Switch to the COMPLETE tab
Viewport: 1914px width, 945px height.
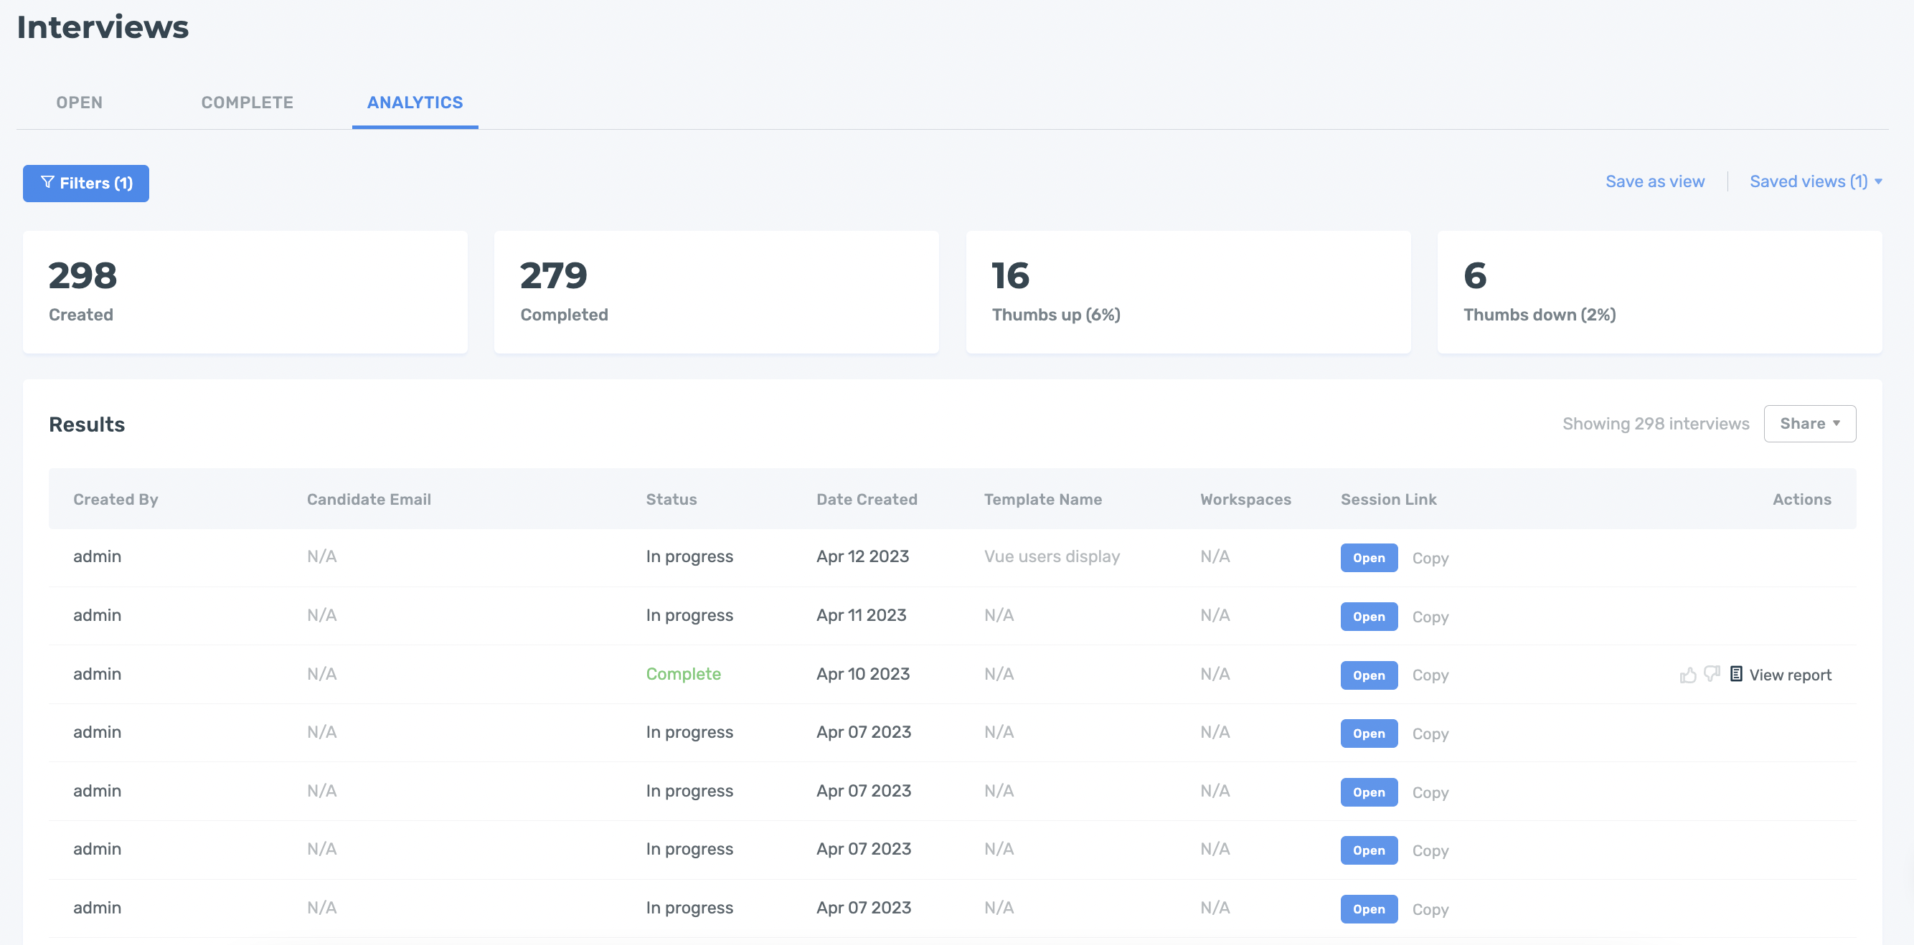click(x=247, y=103)
